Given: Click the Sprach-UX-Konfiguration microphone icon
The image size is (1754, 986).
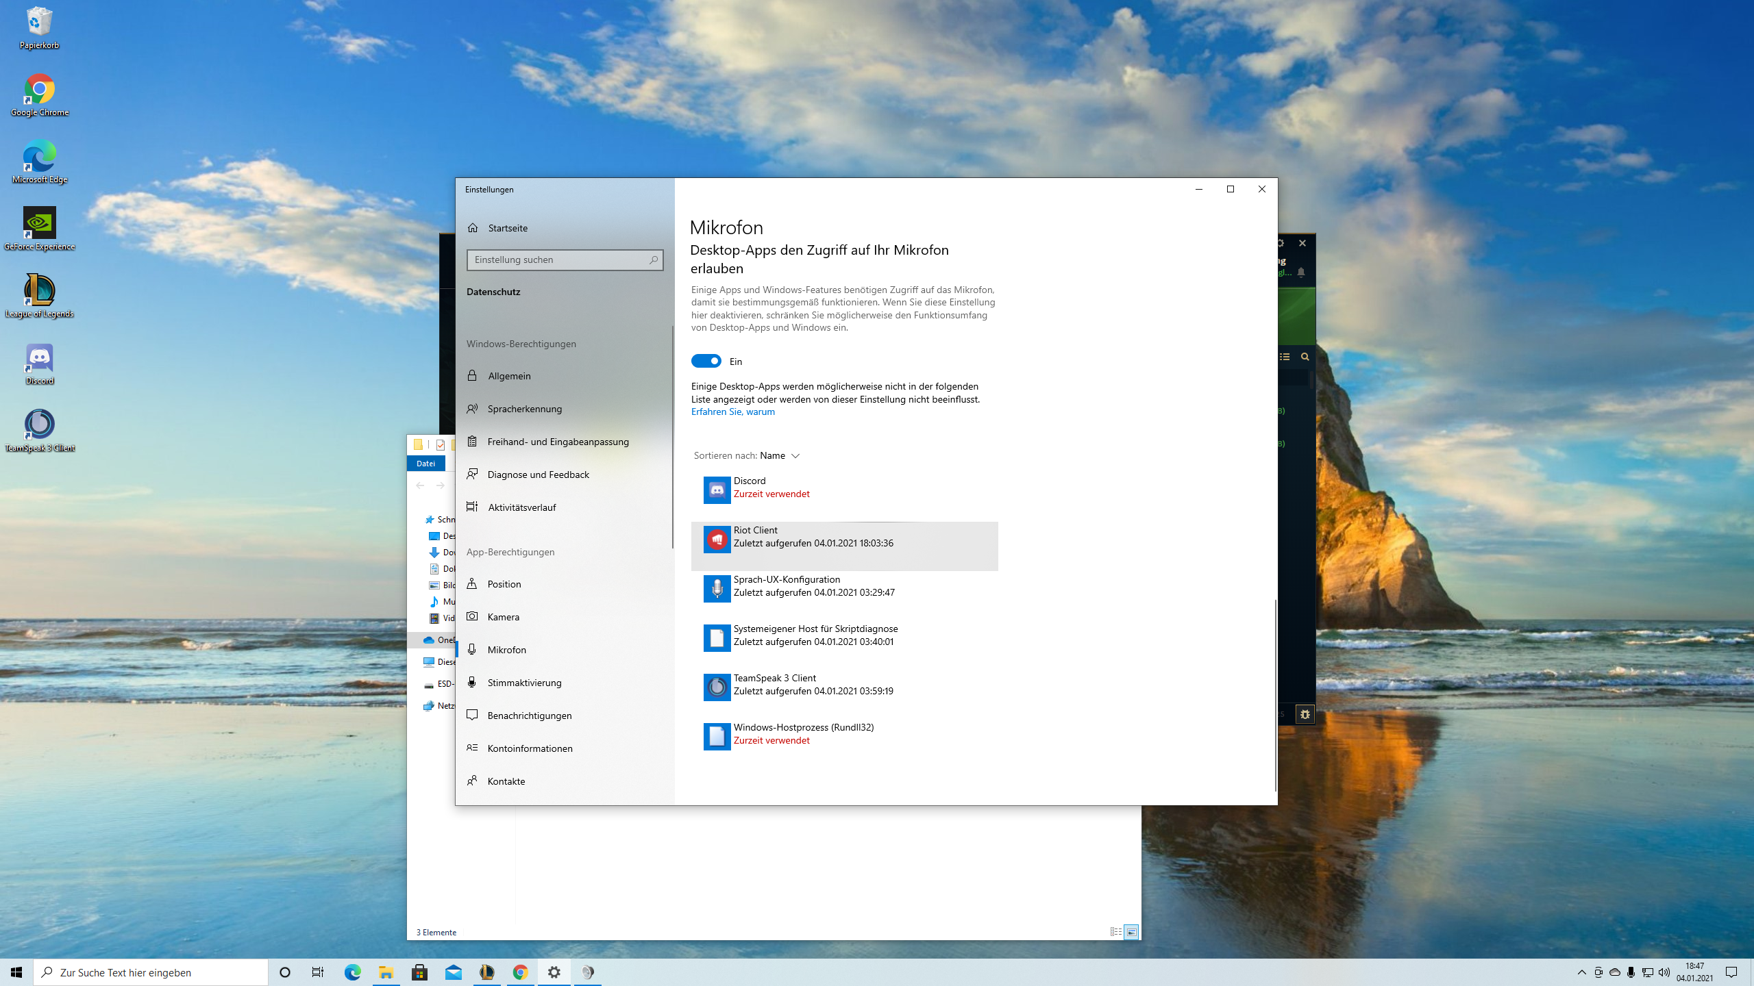Looking at the screenshot, I should click(717, 588).
